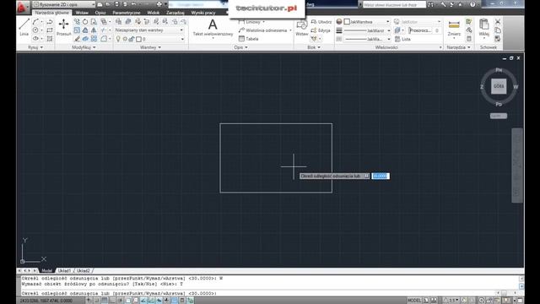Start the Tekst wielowierszowy text tool
Screen dimensions: 540x304
(213, 28)
